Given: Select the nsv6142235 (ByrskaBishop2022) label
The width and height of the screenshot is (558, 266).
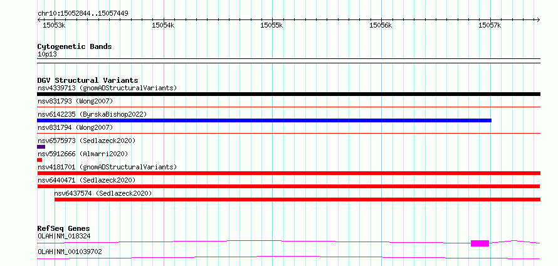Looking at the screenshot, I should (x=92, y=114).
